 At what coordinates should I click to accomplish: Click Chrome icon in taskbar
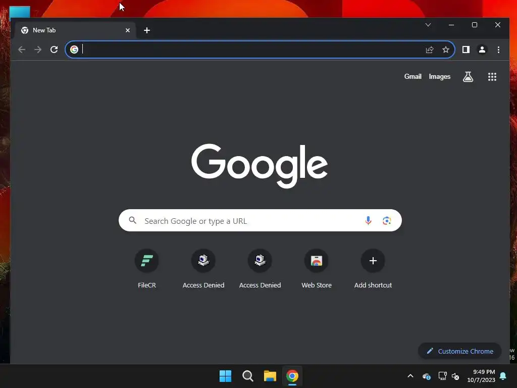292,376
